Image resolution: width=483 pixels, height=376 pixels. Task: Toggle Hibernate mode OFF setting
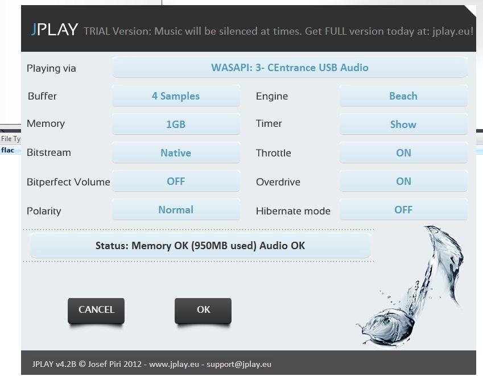pyautogui.click(x=403, y=210)
